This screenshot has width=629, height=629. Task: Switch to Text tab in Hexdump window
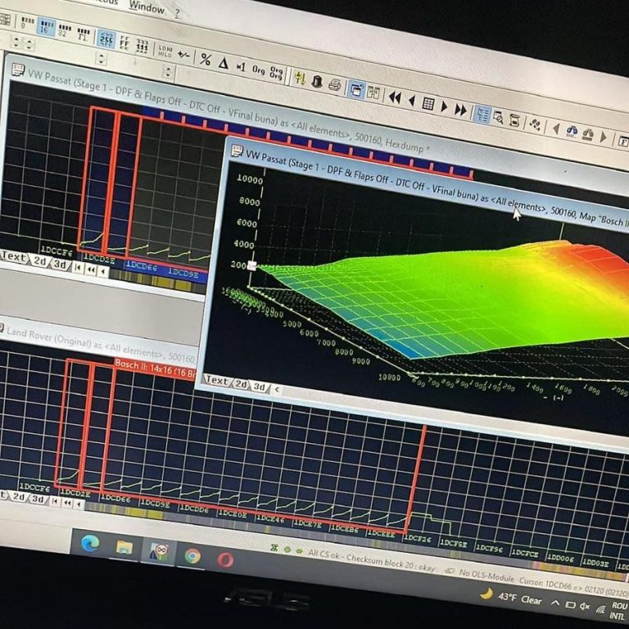click(14, 257)
